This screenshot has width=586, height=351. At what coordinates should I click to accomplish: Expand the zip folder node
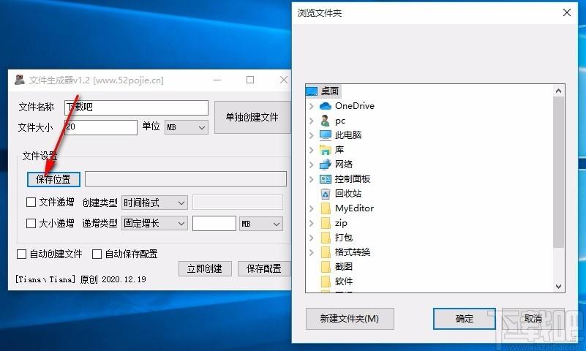coord(312,223)
